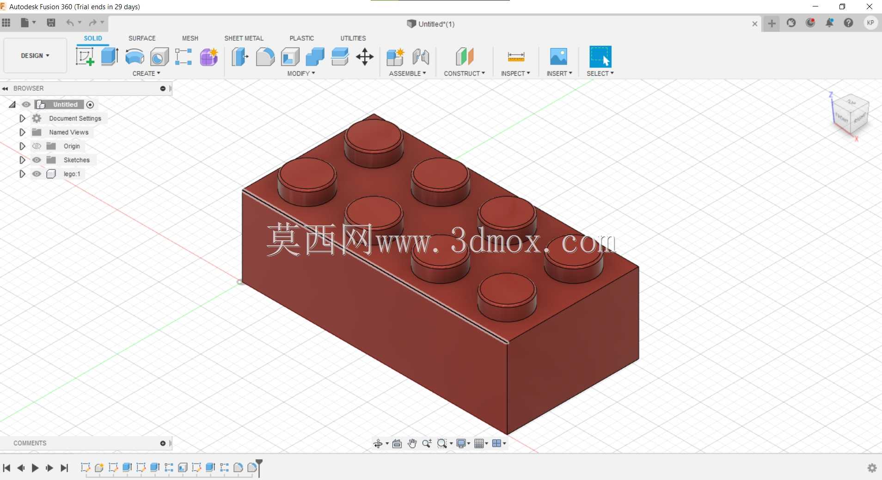The height and width of the screenshot is (480, 882).
Task: Choose the Revolve tool
Action: (135, 57)
